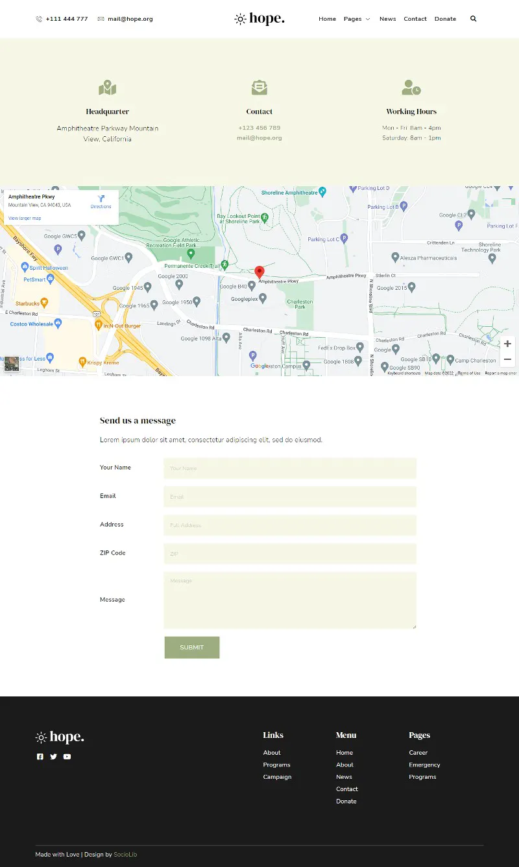This screenshot has height=867, width=519.
Task: Open the News menu item in header
Action: click(387, 19)
